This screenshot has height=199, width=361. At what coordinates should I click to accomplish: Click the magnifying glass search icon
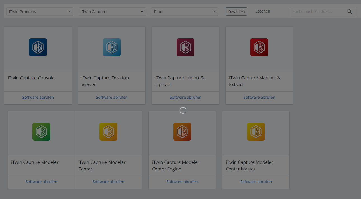click(x=350, y=11)
